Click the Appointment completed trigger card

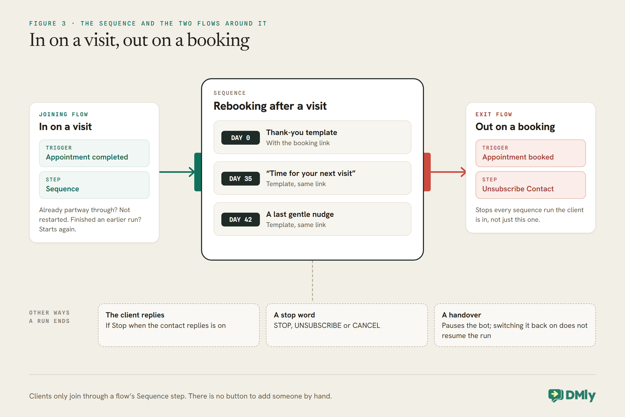pyautogui.click(x=94, y=153)
